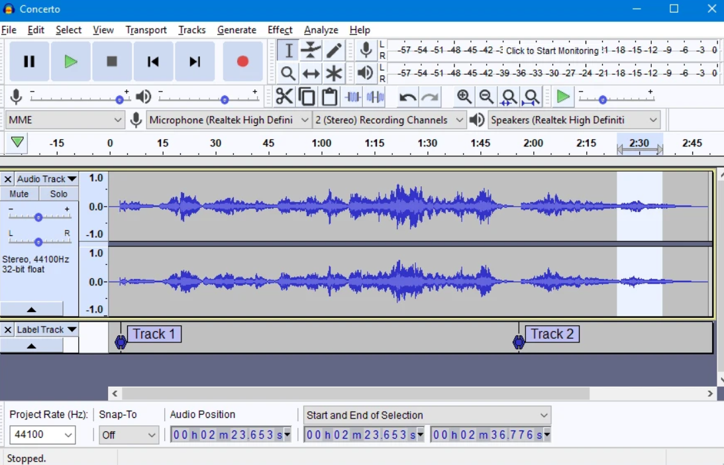Click the selection end time field 02m36.776s

490,435
